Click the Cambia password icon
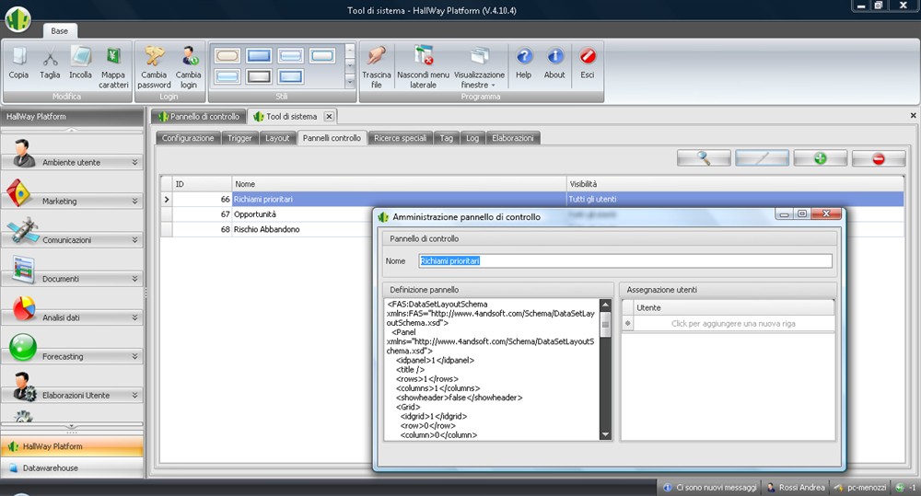Viewport: 921px width, 496px height. (x=154, y=56)
